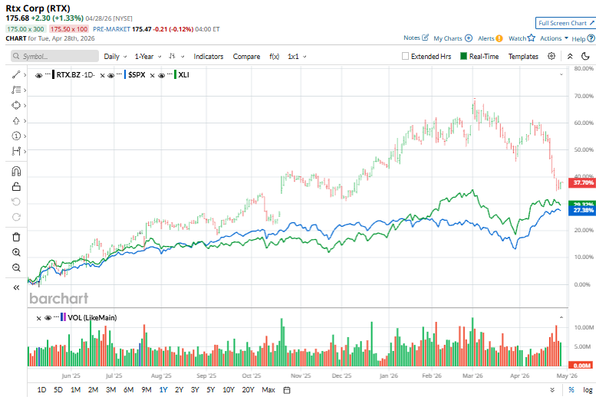Collapse the volume pane chevron
The height and width of the screenshot is (400, 596).
click(561, 317)
